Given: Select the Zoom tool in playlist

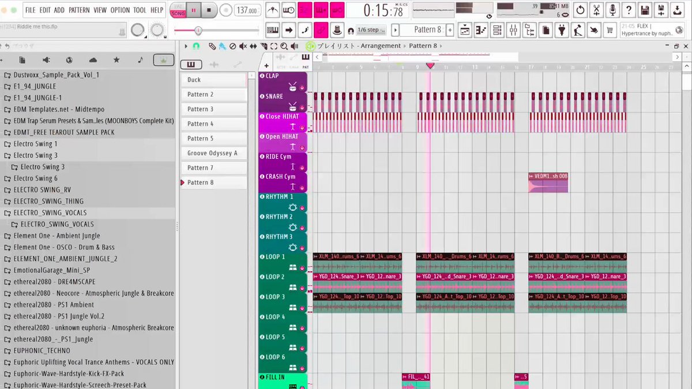Looking at the screenshot, I should pyautogui.click(x=283, y=46).
